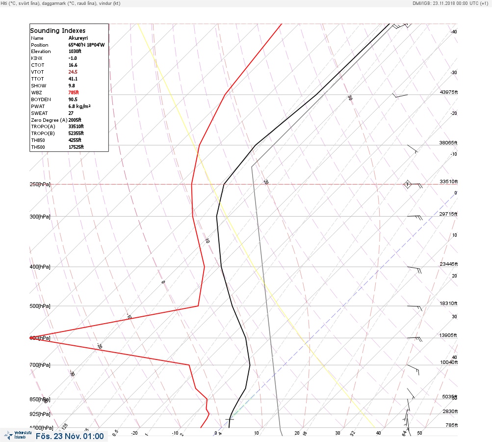Click the SWEAT value '27'

[71, 113]
